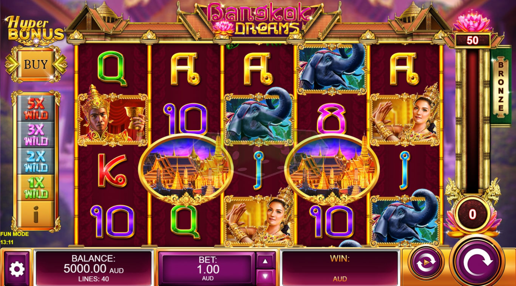
Task: Click the Balance display panel
Action: click(x=93, y=268)
